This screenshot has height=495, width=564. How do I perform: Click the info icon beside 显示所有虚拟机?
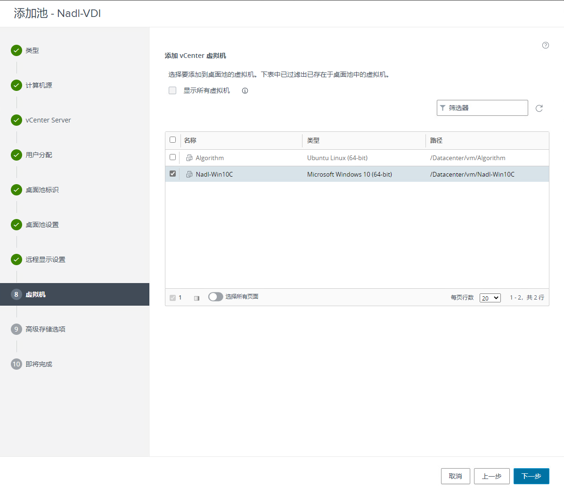tap(245, 90)
